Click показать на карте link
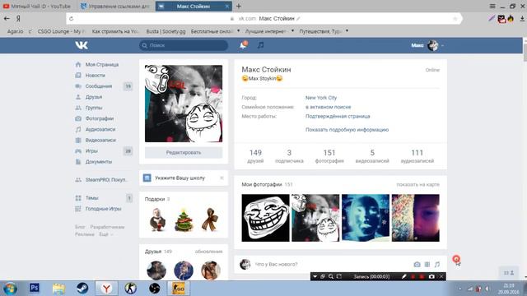 tap(417, 184)
